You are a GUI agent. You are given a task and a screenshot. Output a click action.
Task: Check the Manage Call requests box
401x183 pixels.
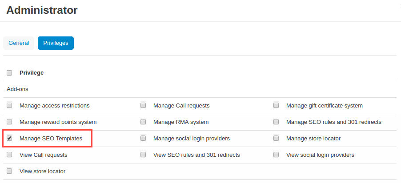pyautogui.click(x=143, y=106)
